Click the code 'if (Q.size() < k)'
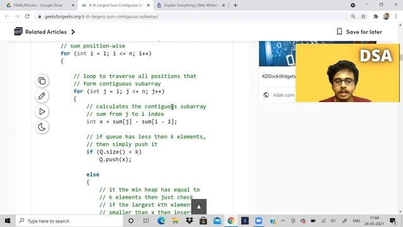The width and height of the screenshot is (403, 227). coord(114,152)
